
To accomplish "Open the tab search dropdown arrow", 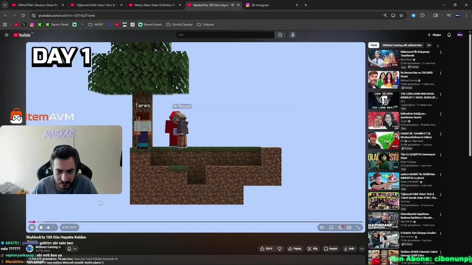I will [5, 5].
